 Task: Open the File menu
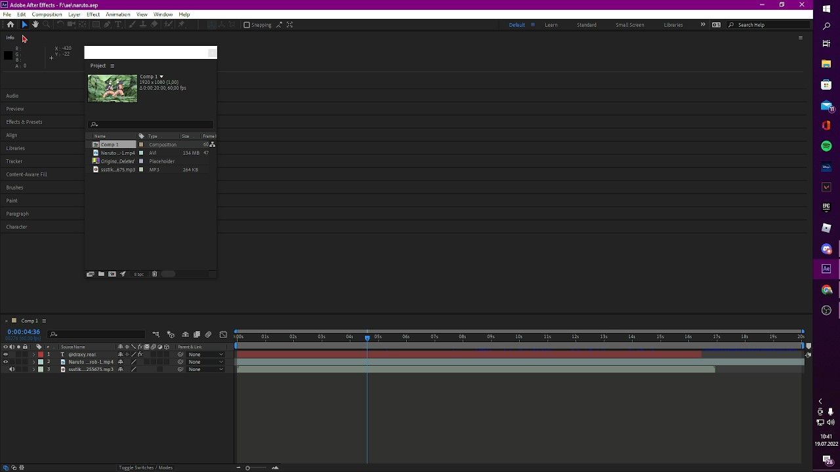tap(7, 14)
